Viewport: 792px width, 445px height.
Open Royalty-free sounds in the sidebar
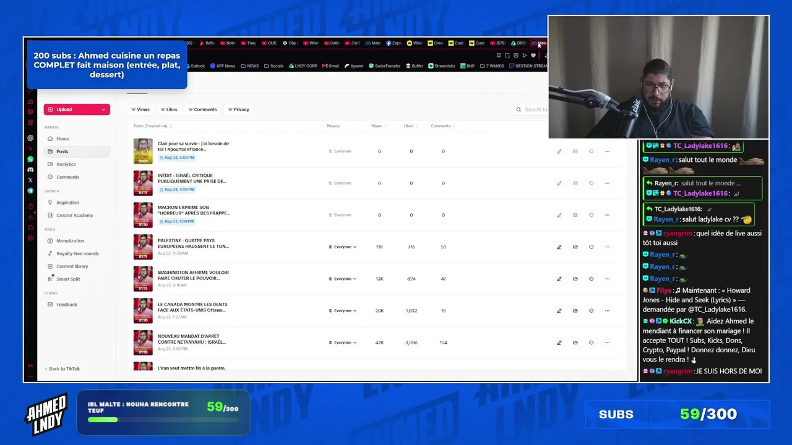click(77, 254)
